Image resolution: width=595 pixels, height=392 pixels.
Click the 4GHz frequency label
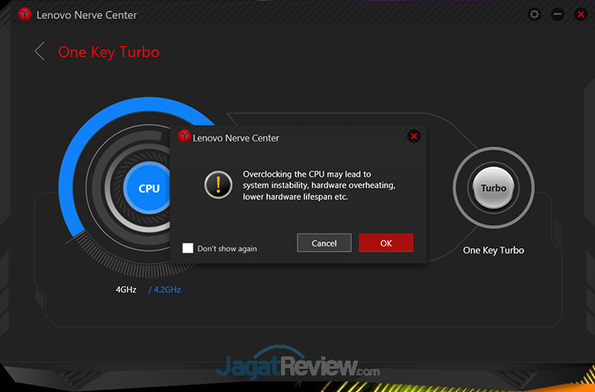127,290
